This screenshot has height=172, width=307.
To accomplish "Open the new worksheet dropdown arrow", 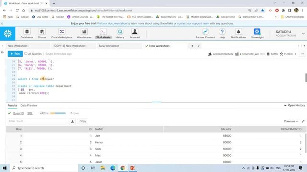I will 199,46.
